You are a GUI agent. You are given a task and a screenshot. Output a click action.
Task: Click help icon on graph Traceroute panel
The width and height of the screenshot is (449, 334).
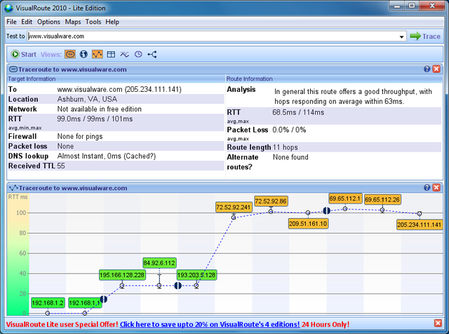click(x=427, y=187)
